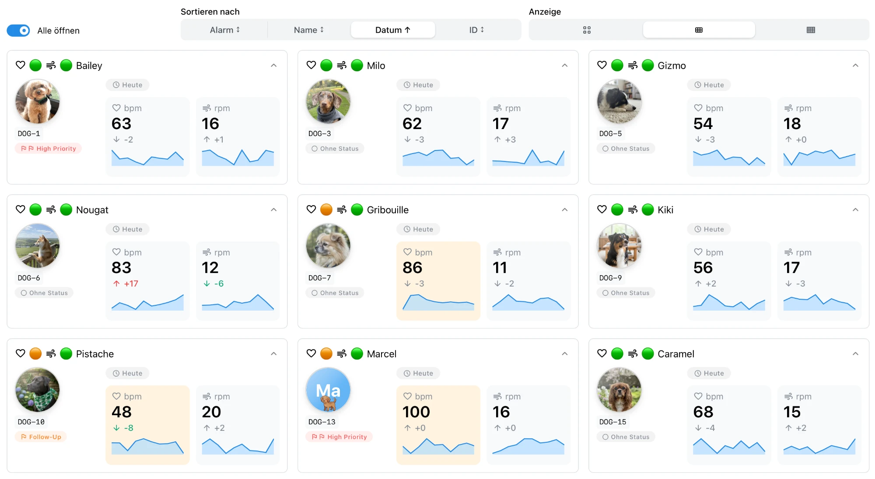Click the Heute time chip on Bailey's card
Image resolution: width=875 pixels, height=479 pixels.
point(128,85)
